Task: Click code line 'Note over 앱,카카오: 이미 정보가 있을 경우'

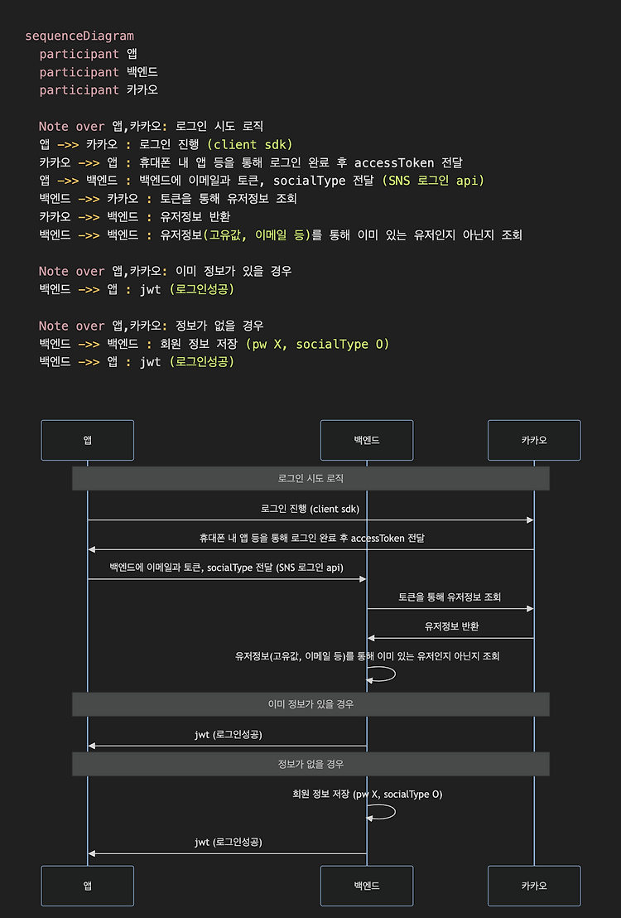Action: 165,271
